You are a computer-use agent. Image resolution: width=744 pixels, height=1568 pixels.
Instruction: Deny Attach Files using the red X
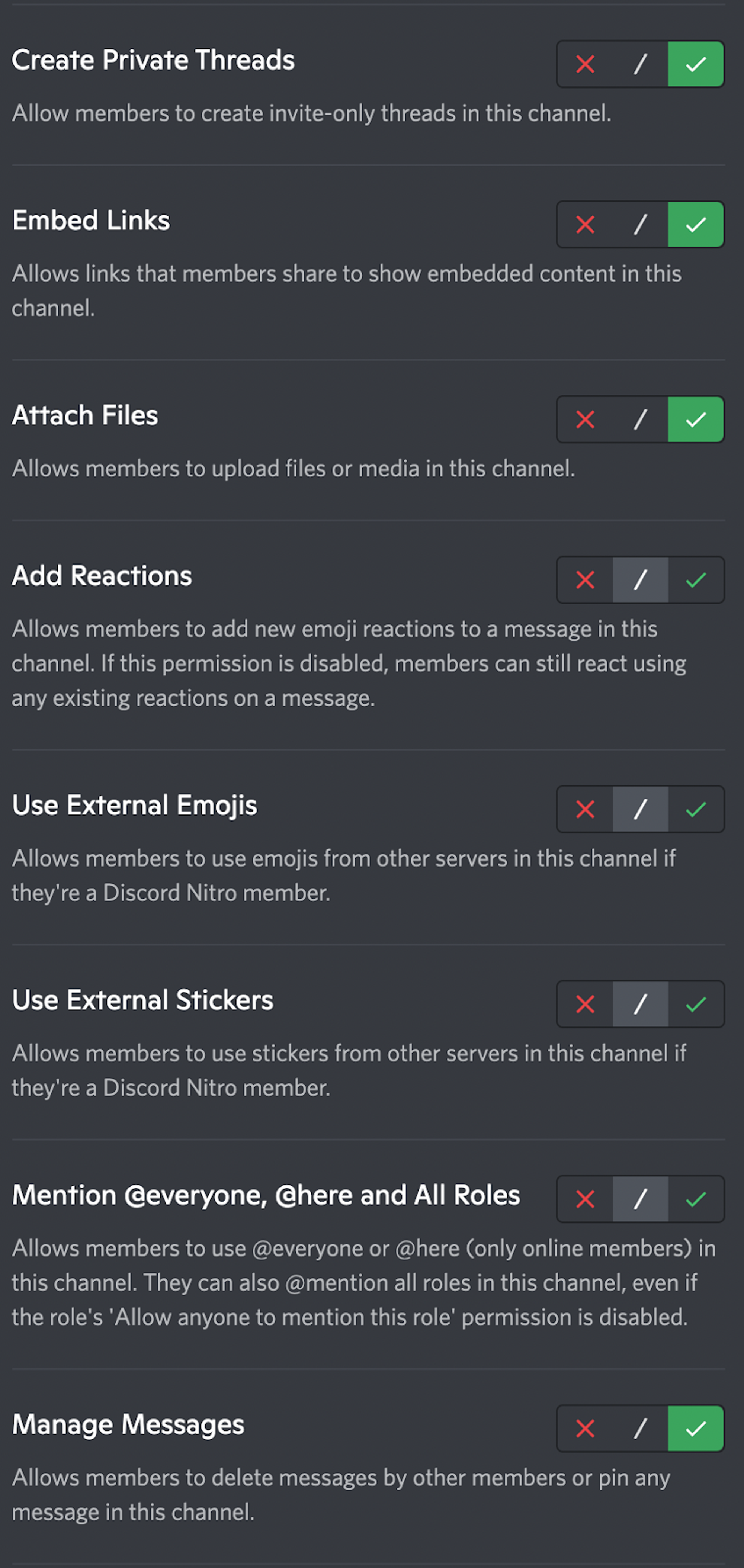[585, 420]
